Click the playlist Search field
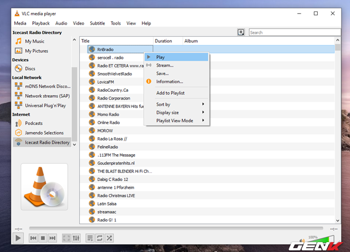350x252 pixels. 295,32
